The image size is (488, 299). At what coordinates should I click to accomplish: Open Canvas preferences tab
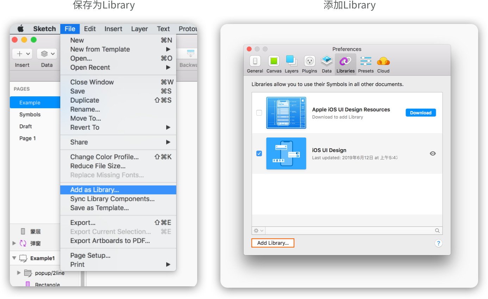coord(274,64)
